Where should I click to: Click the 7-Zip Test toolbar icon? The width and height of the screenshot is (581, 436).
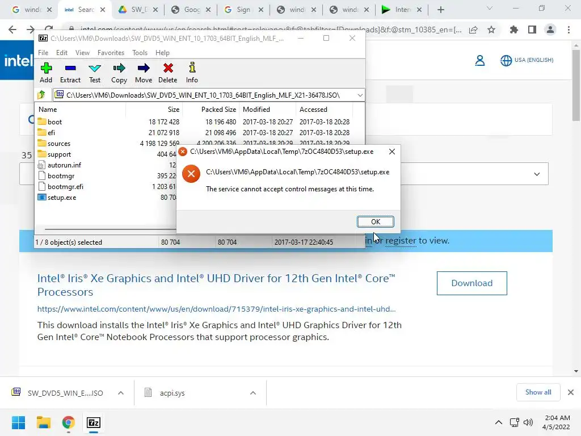click(x=95, y=73)
